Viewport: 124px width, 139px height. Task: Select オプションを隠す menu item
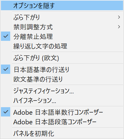(62, 5)
